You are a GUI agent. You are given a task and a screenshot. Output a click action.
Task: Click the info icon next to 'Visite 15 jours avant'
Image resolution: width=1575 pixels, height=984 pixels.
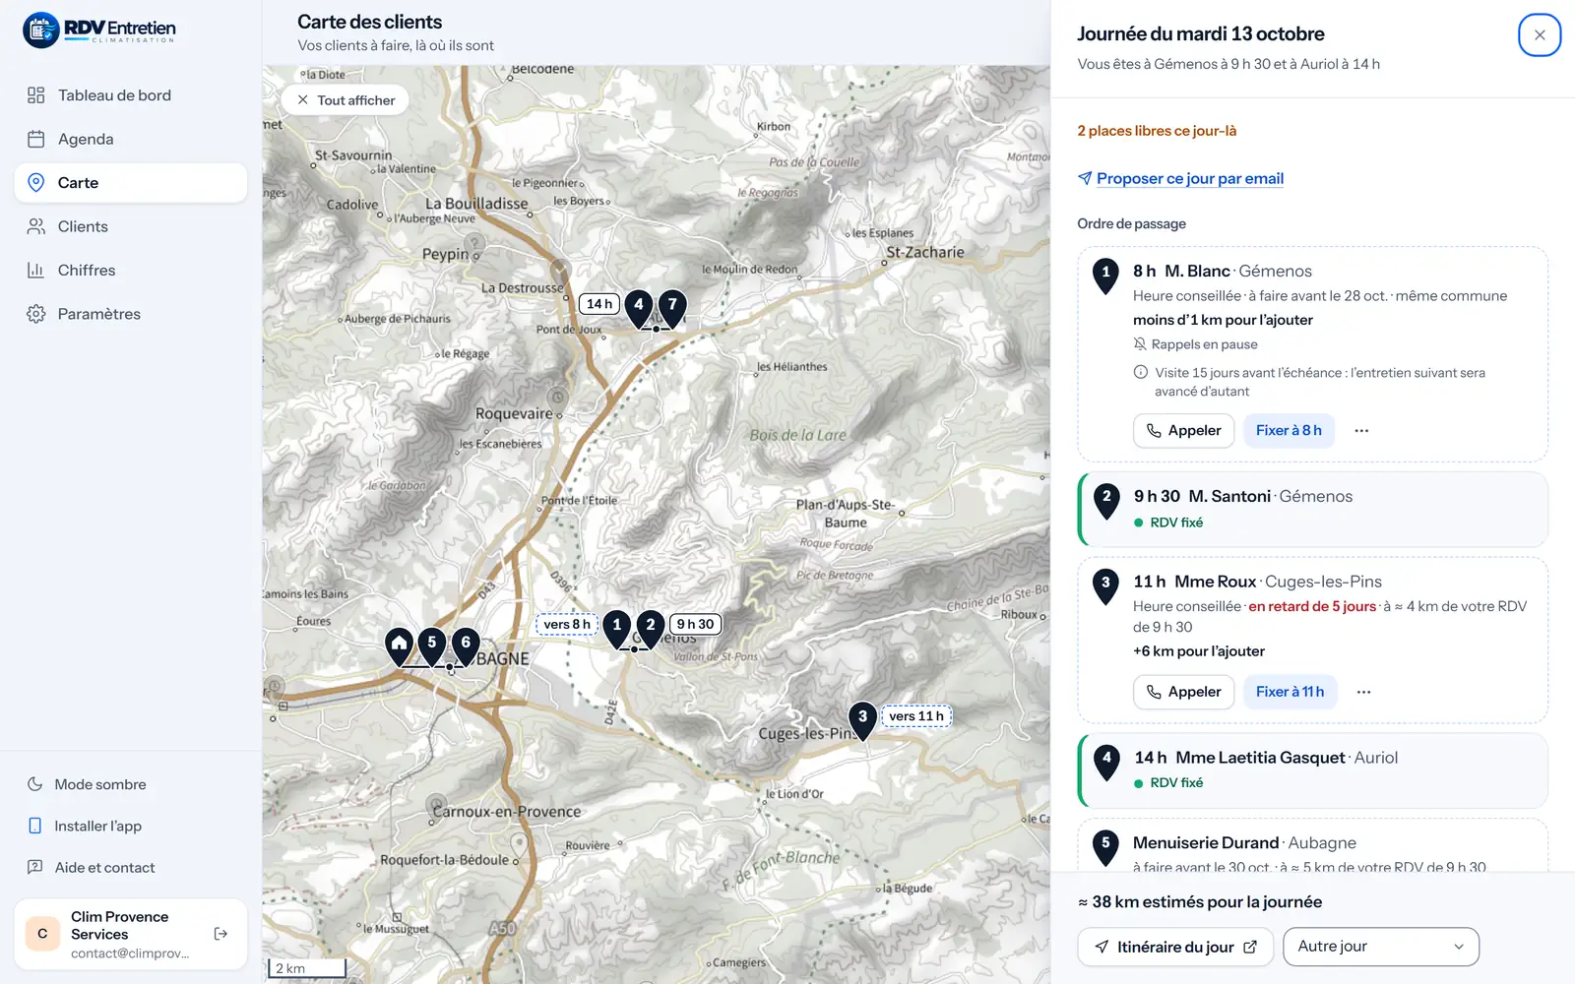pyautogui.click(x=1141, y=372)
